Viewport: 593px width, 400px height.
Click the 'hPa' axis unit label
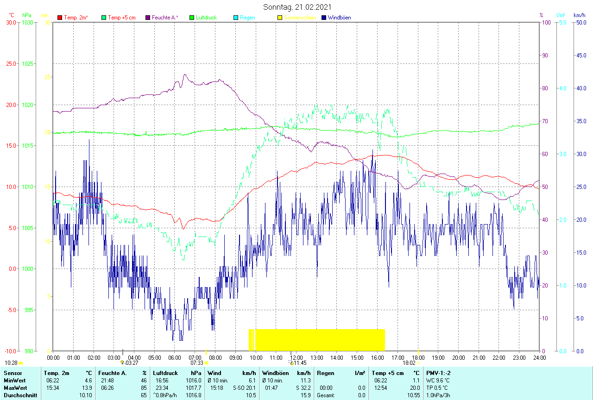[x=26, y=15]
